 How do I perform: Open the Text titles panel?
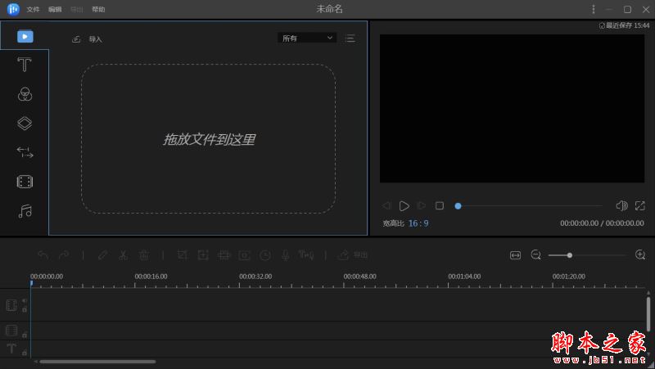tap(25, 65)
